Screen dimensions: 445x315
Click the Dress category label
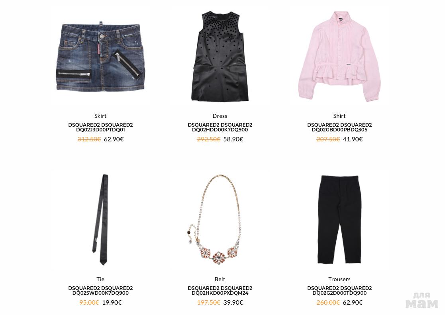click(220, 116)
